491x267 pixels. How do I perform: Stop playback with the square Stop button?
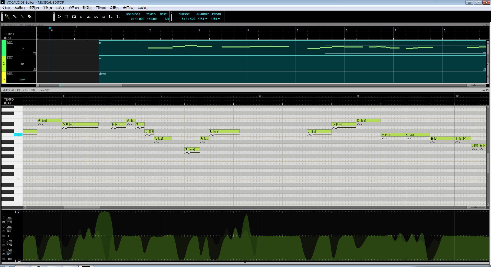tap(66, 17)
